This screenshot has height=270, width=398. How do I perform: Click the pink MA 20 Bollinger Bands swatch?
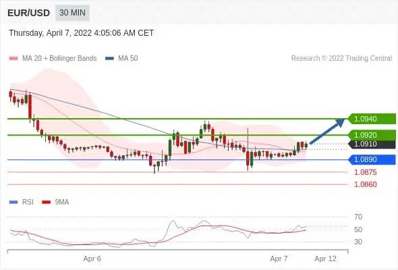[x=13, y=59]
